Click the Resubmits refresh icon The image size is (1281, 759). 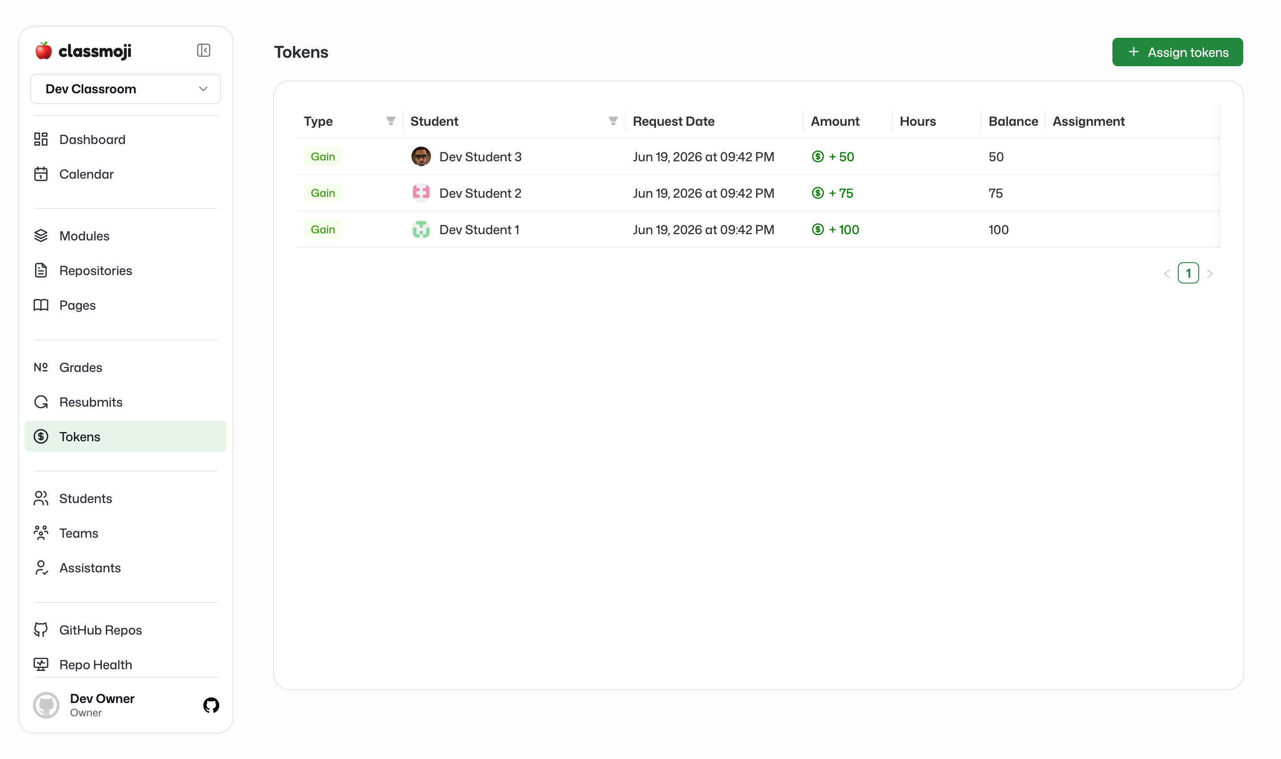(41, 402)
